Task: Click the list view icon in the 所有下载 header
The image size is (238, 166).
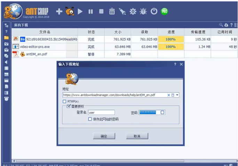Action: pyautogui.click(x=236, y=25)
